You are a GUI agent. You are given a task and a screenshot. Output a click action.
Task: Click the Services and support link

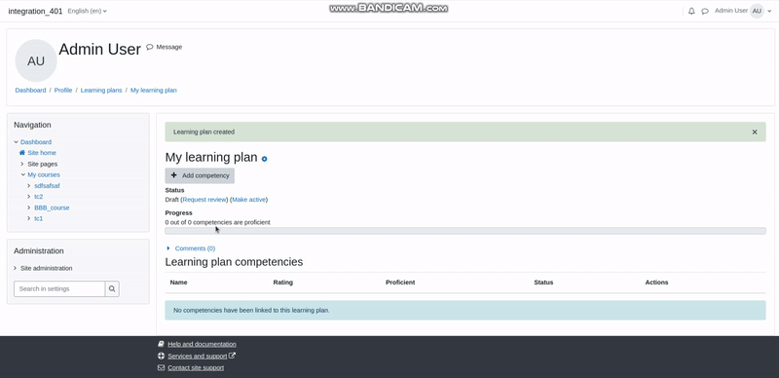(198, 356)
